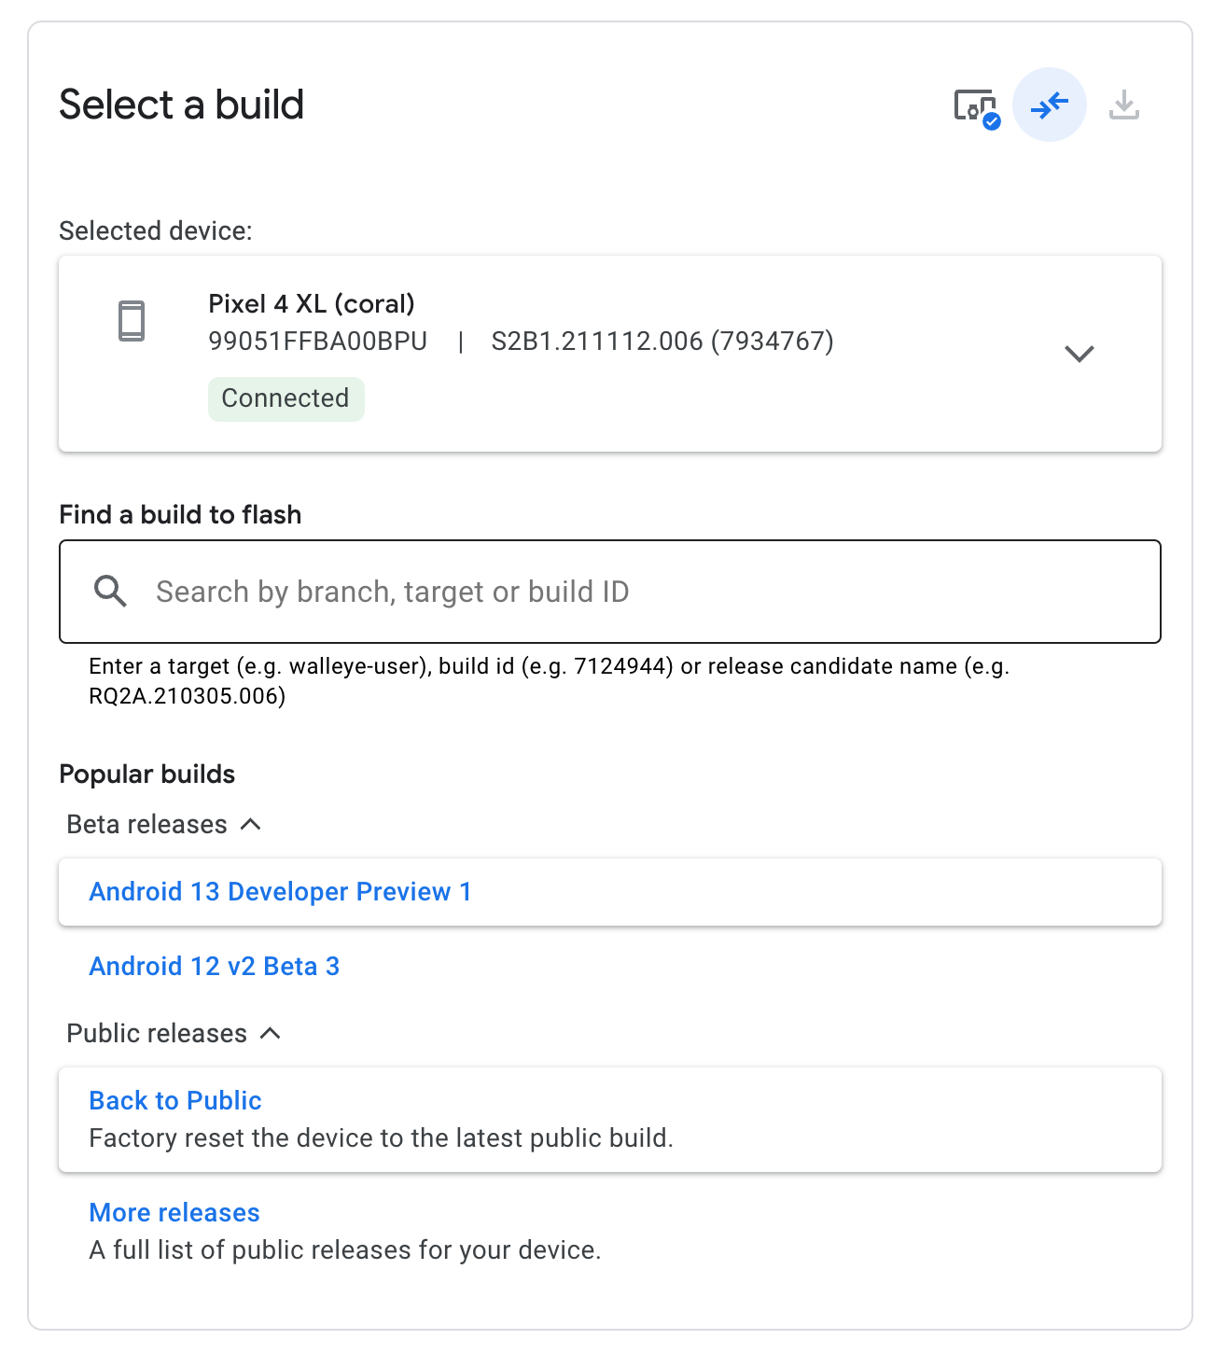Click the Find a build to flash label
This screenshot has width=1226, height=1353.
point(180,514)
